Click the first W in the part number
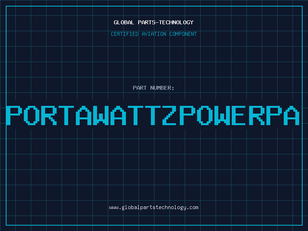The width and height of the screenshot is (308, 231). (x=102, y=115)
